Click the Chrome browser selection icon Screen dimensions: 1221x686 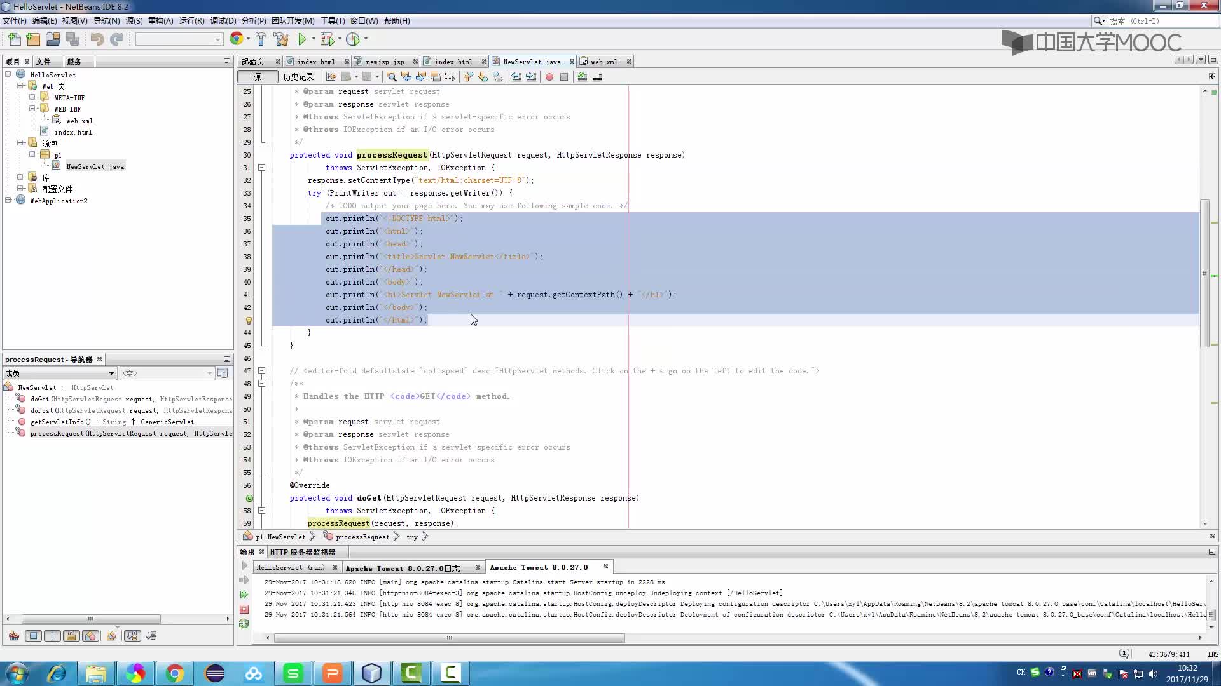point(237,39)
